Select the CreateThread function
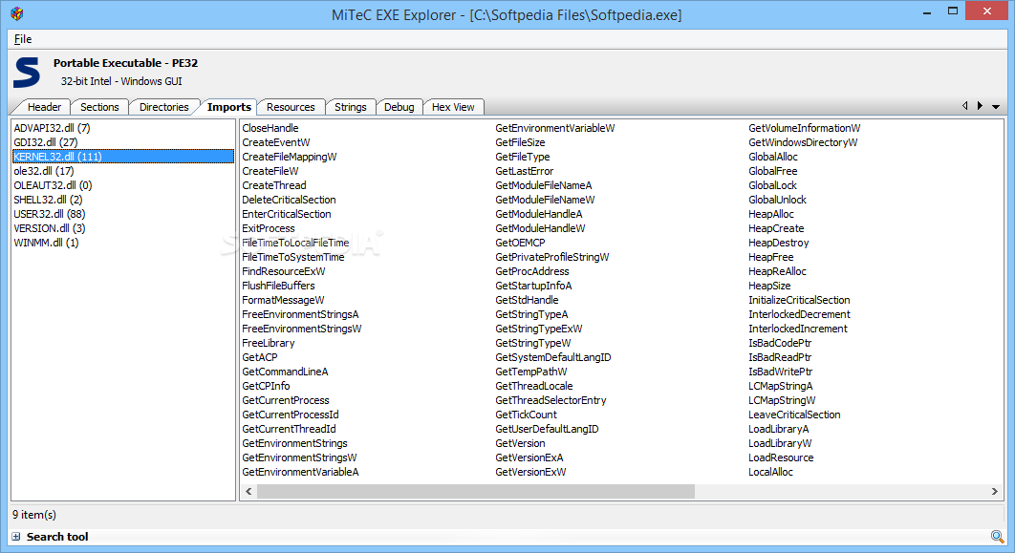 point(274,185)
